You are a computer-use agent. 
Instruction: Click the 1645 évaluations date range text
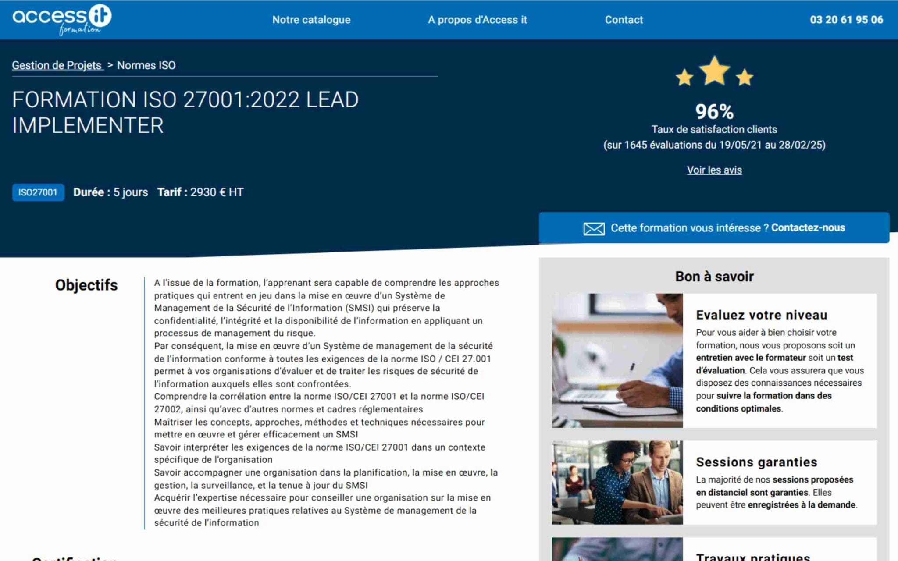click(714, 145)
